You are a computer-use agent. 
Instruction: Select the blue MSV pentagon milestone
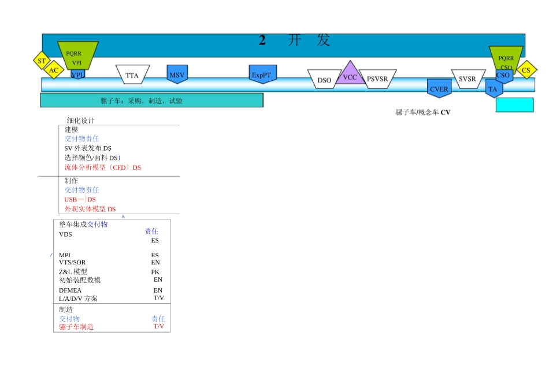tap(177, 74)
